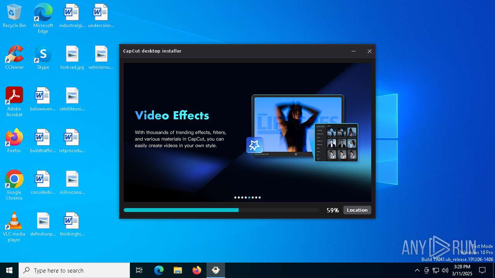Open CCleaner desktop shortcut

(14, 58)
